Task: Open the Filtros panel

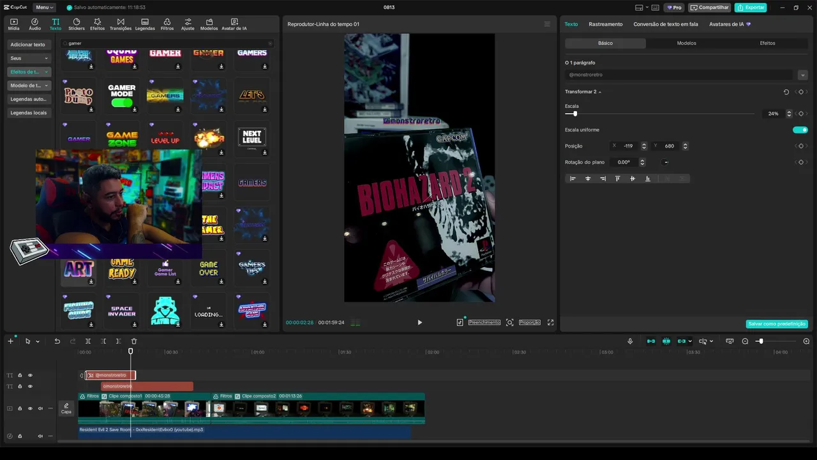Action: click(167, 24)
